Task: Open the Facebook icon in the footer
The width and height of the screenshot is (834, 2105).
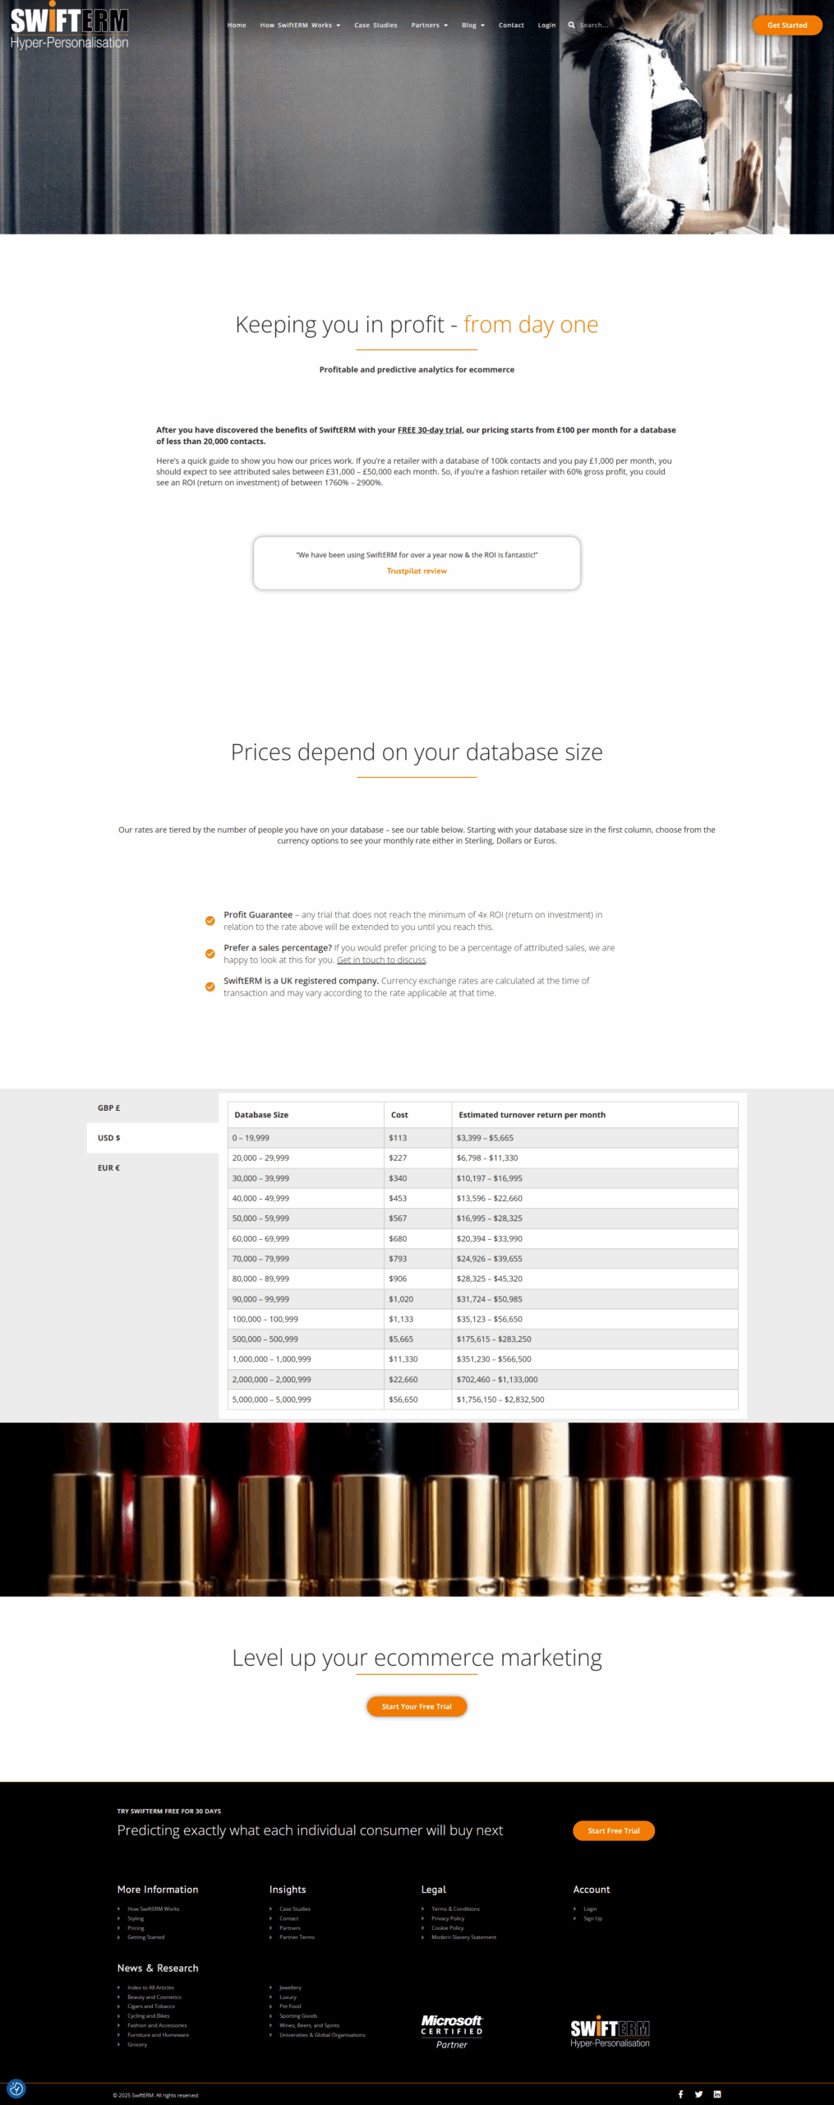Action: pos(680,2093)
